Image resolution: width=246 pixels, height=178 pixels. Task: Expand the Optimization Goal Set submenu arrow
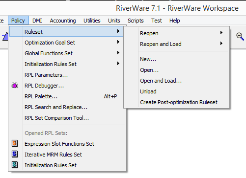(118, 42)
